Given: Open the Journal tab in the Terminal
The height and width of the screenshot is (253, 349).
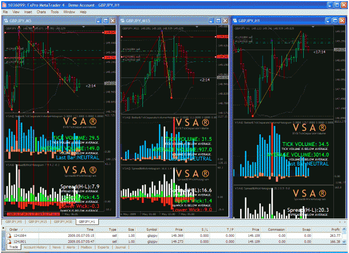Looking at the screenshot, I should tap(121, 247).
